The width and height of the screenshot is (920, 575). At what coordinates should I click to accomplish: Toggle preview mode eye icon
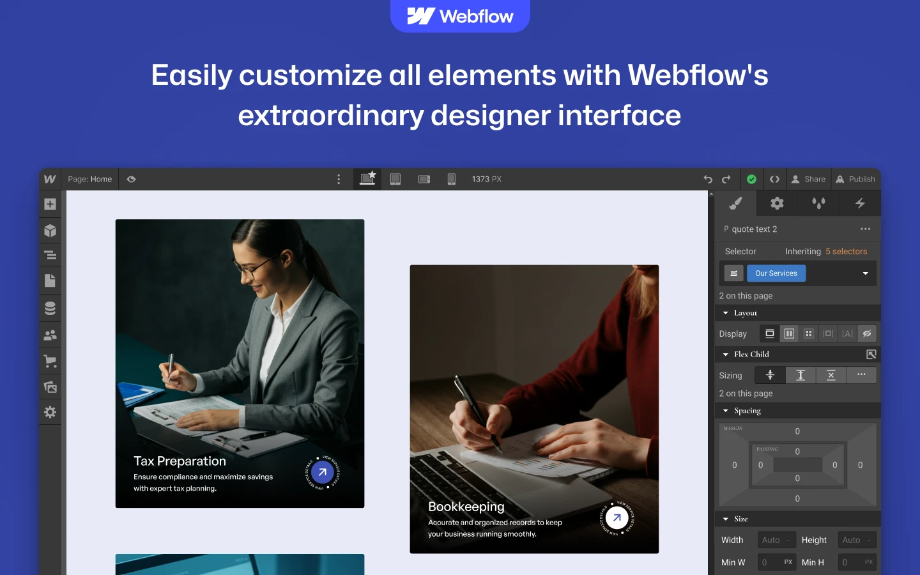[131, 180]
